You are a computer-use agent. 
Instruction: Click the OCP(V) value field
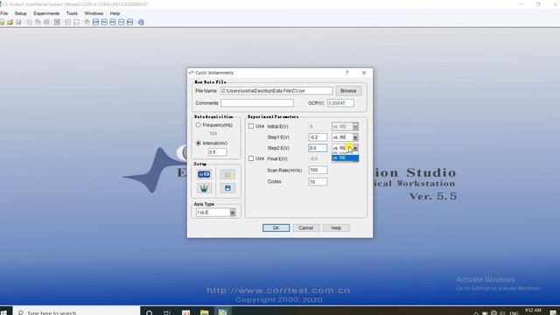(x=340, y=103)
